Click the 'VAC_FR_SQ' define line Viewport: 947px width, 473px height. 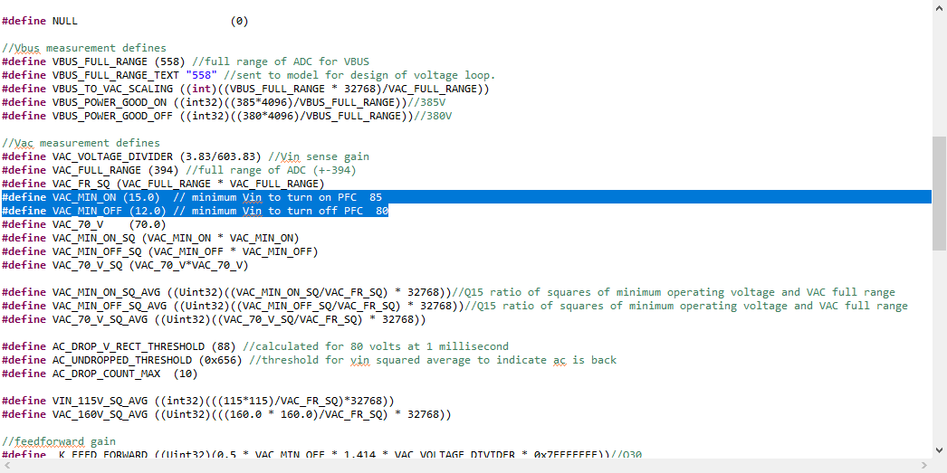[x=163, y=184]
